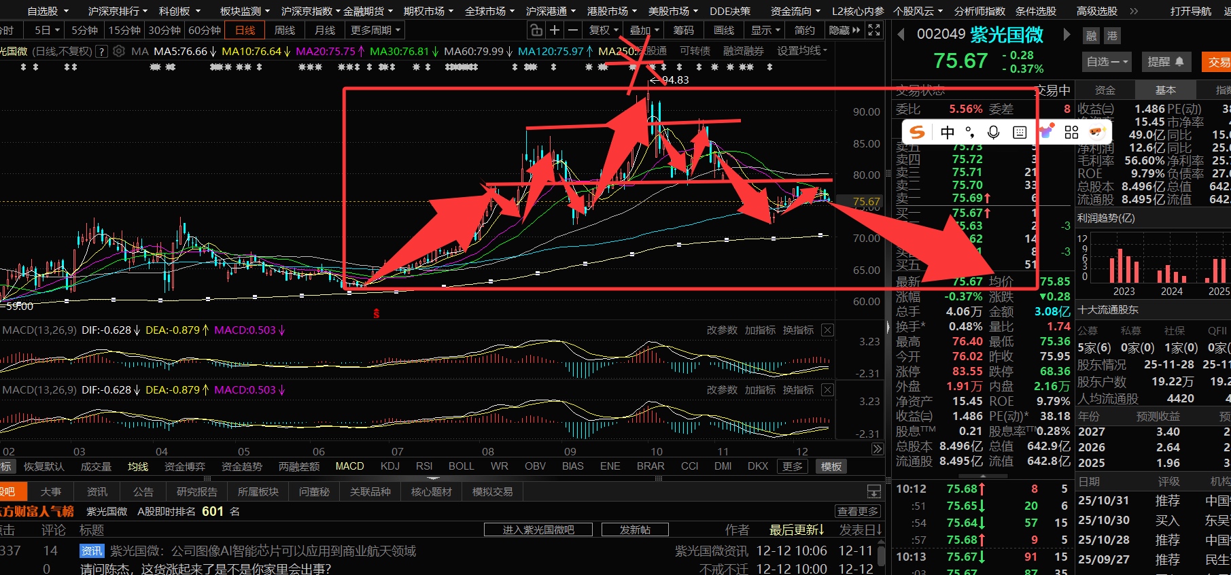Click the red S marker on chart

[376, 313]
